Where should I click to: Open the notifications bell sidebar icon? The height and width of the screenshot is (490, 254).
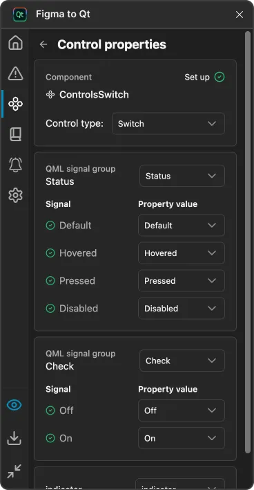pos(16,165)
